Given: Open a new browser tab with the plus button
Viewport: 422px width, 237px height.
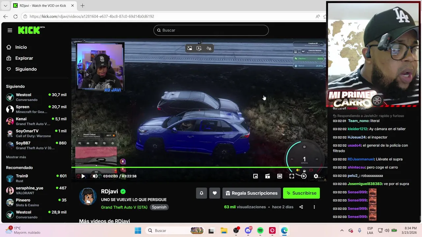Looking at the screenshot, I should click(82, 6).
